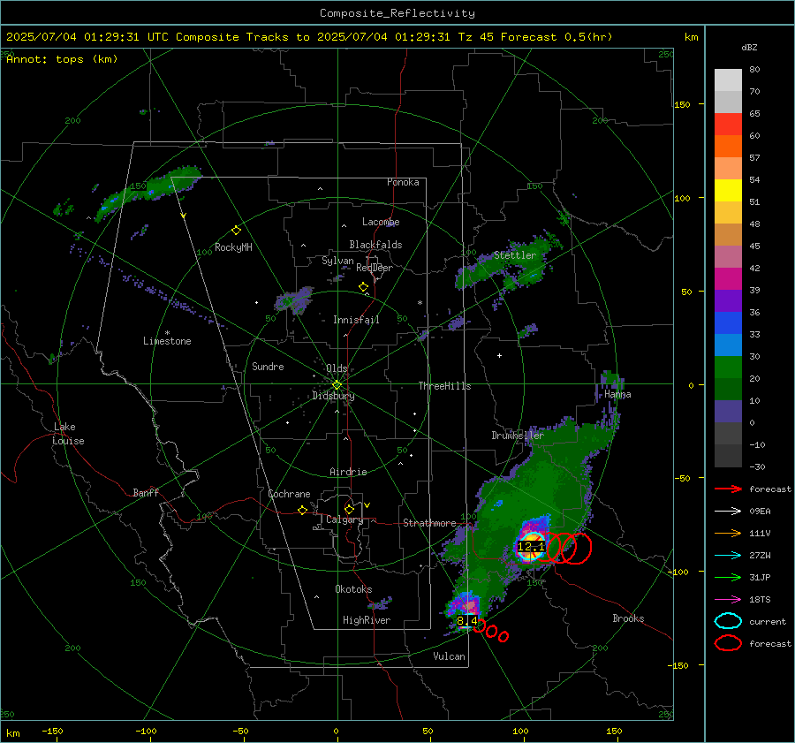Viewport: 795px width, 743px height.
Task: Click the bright red swatch in dBZ scale
Action: coord(728,125)
